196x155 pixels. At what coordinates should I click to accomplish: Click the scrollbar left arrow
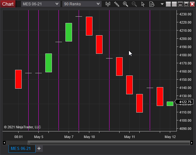pos(4,143)
